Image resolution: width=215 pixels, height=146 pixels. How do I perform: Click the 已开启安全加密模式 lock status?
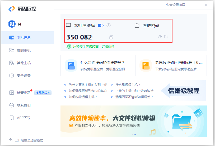click(26, 140)
